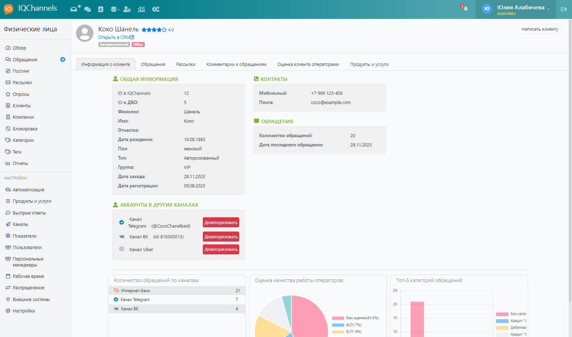Click the Канал ВК row in channels table
Image resolution: width=572 pixels, height=337 pixels.
click(x=177, y=309)
